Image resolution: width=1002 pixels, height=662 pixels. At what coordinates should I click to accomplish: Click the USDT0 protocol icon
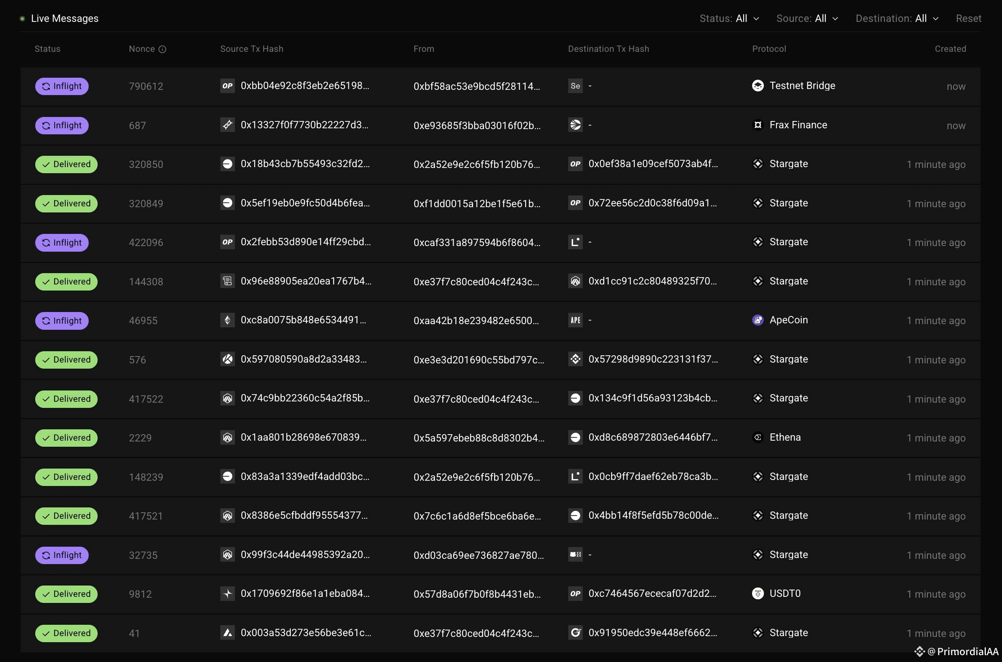tap(758, 594)
